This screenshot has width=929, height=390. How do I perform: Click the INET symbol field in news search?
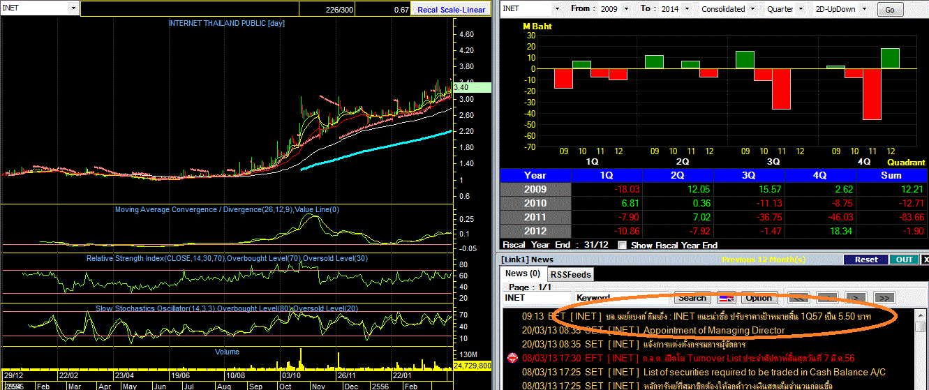[537, 298]
